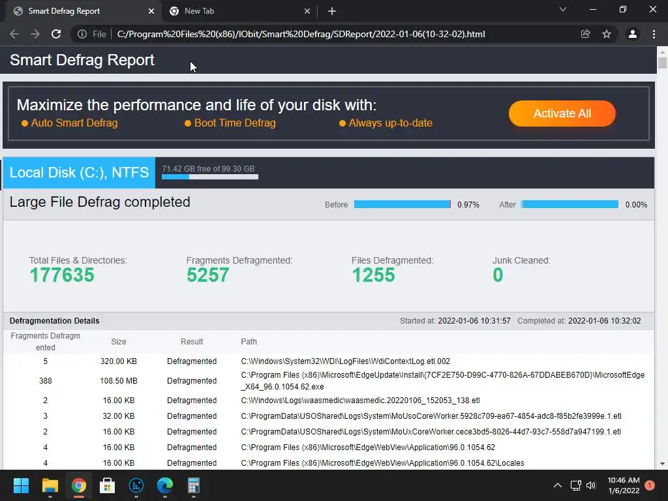Click the waasmedic.20220106 etl path
The height and width of the screenshot is (501, 668).
coord(360,401)
